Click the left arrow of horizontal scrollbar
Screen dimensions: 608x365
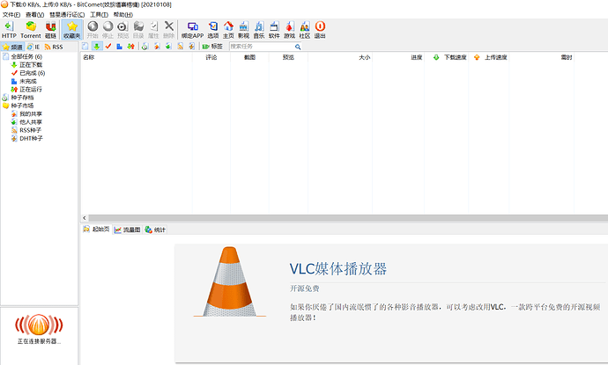point(85,218)
